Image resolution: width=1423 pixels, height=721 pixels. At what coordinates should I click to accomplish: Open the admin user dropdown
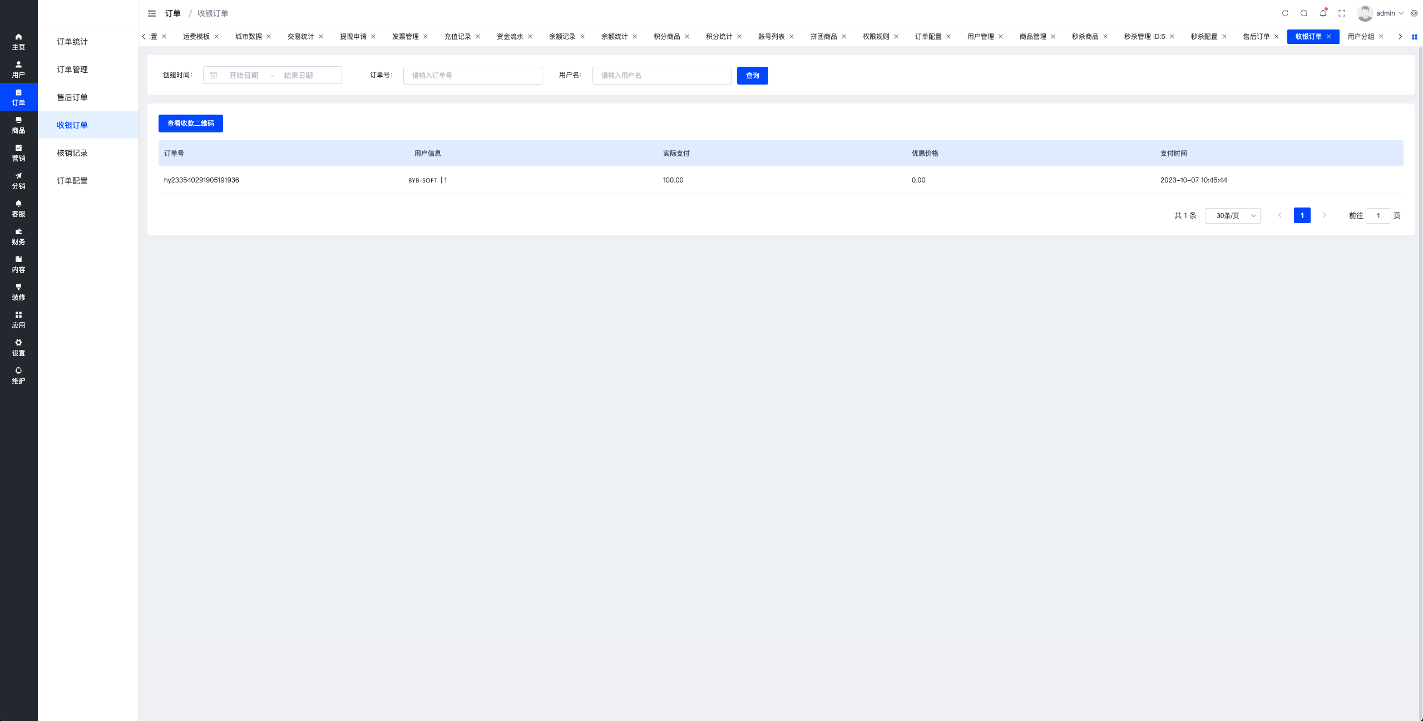(1390, 13)
